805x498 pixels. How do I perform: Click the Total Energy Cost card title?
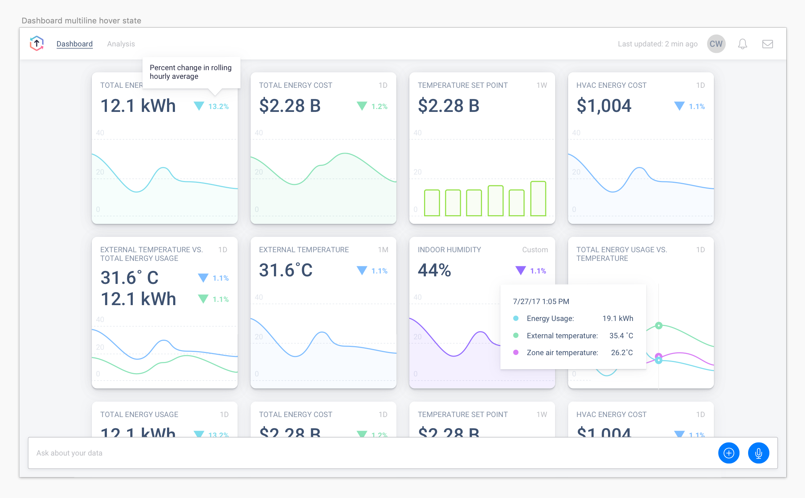click(x=296, y=85)
